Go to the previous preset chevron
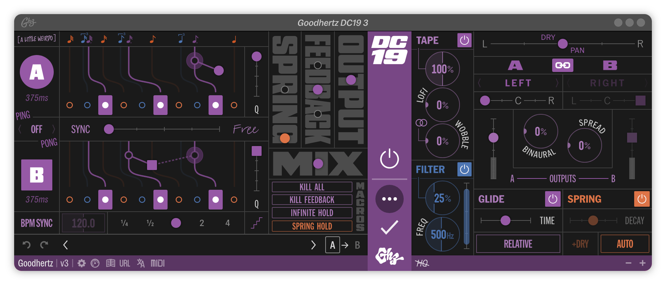 point(65,245)
